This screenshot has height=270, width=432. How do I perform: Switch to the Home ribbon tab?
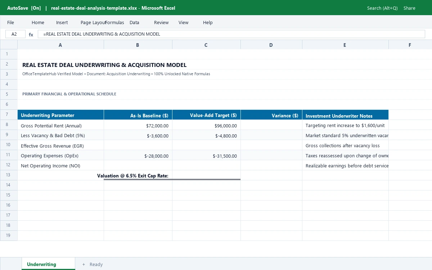click(x=38, y=22)
